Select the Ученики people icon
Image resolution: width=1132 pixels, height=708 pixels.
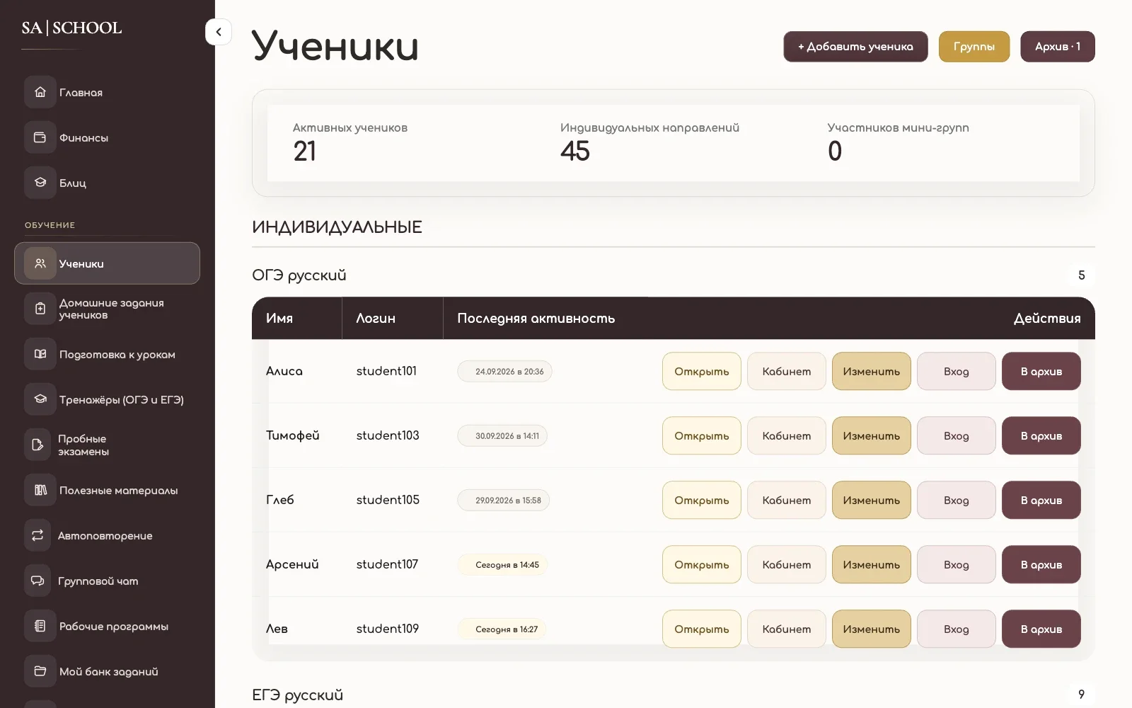pyautogui.click(x=40, y=263)
